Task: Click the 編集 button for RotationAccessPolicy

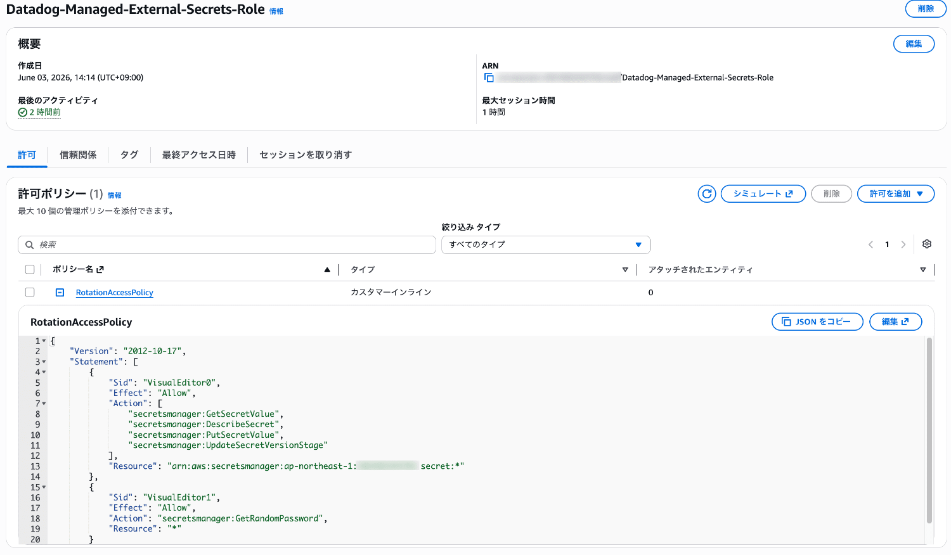Action: [895, 322]
